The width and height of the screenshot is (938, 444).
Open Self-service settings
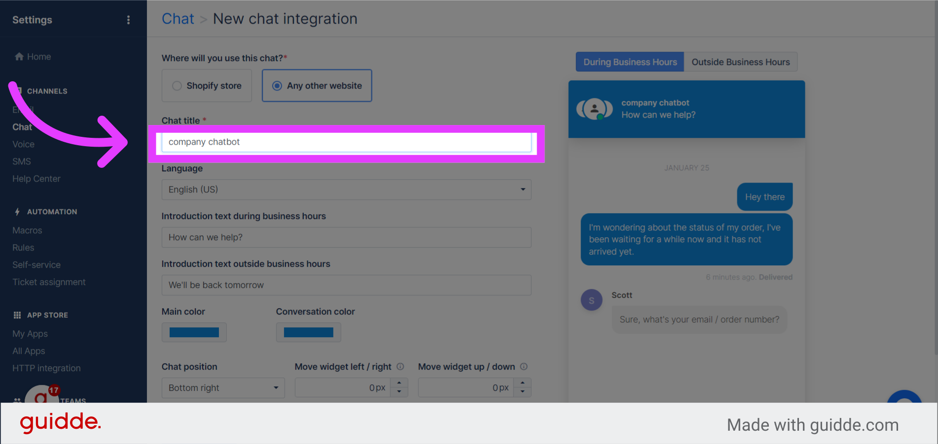point(36,265)
